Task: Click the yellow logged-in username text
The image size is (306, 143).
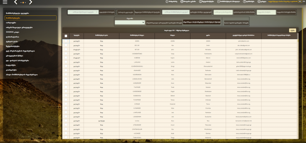Action: [283, 2]
